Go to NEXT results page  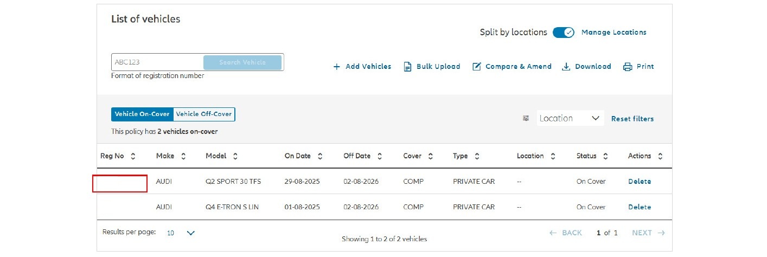tap(648, 233)
